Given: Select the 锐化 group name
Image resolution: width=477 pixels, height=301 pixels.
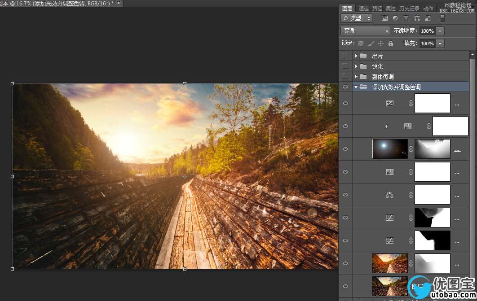Looking at the screenshot, I should point(377,66).
